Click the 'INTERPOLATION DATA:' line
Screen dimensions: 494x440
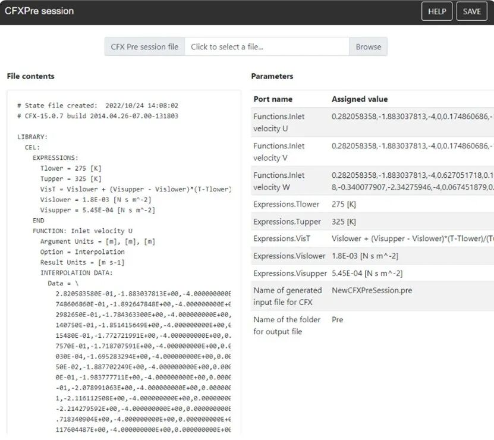click(x=77, y=273)
